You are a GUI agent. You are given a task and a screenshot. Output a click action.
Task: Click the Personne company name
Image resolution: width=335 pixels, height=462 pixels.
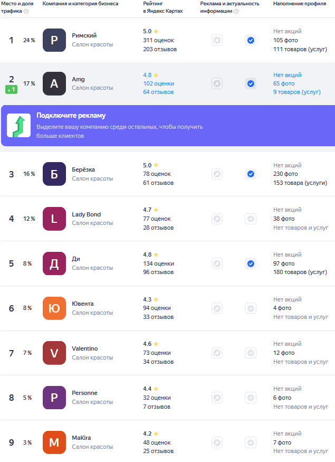(x=85, y=393)
